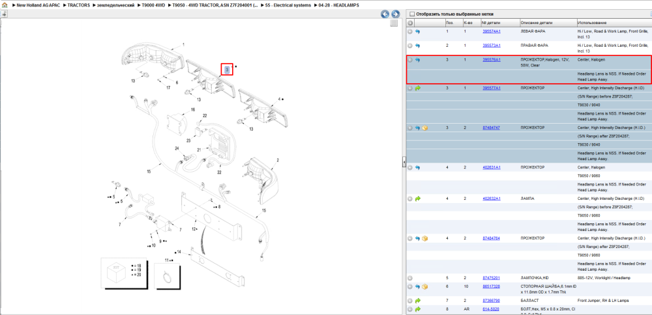Click the green arrow icon for 402632A1
652x315 pixels.
(417, 199)
